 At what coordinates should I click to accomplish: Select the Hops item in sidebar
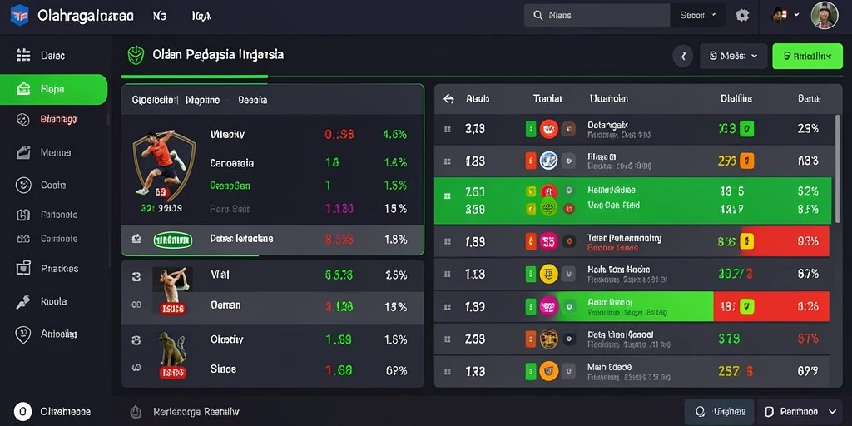point(54,89)
